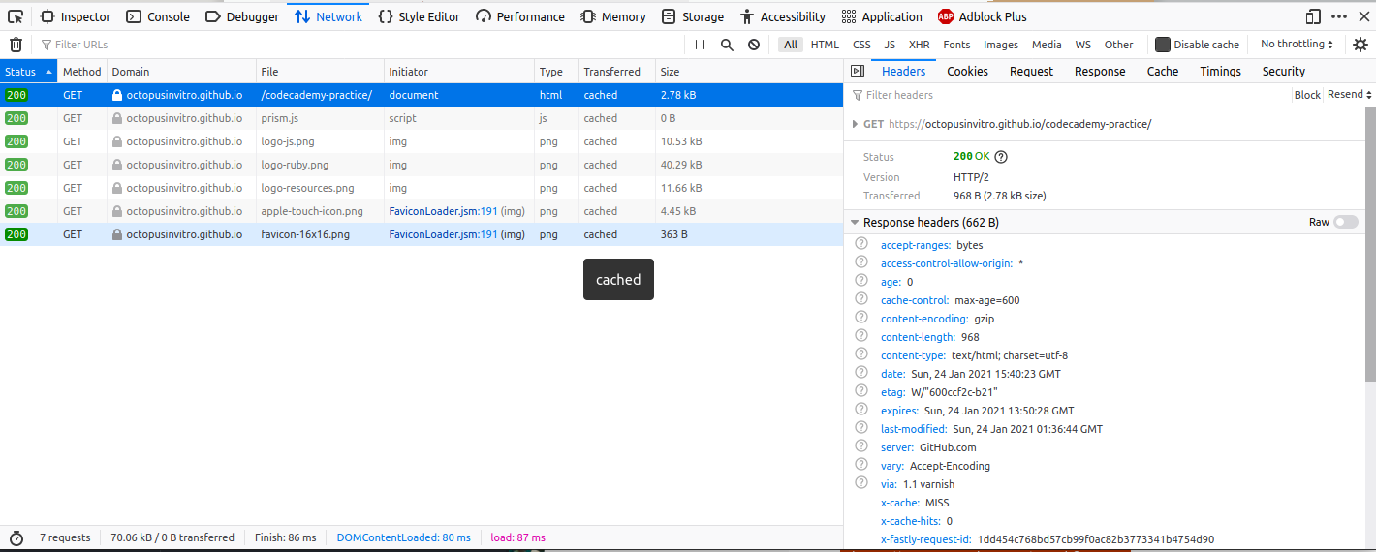Open help icon for via header
The height and width of the screenshot is (552, 1376).
point(861,483)
